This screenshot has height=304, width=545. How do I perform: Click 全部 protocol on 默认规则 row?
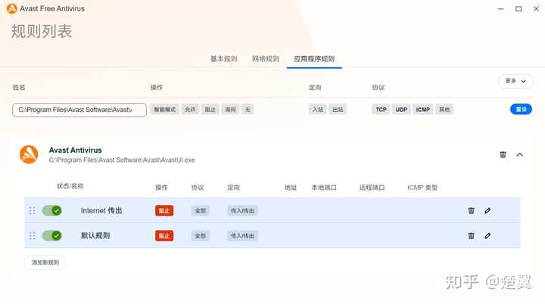click(200, 236)
